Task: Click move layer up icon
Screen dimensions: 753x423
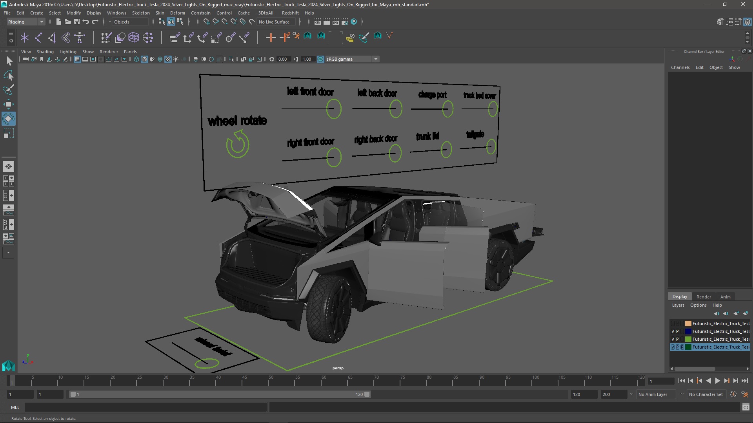Action: click(x=717, y=313)
